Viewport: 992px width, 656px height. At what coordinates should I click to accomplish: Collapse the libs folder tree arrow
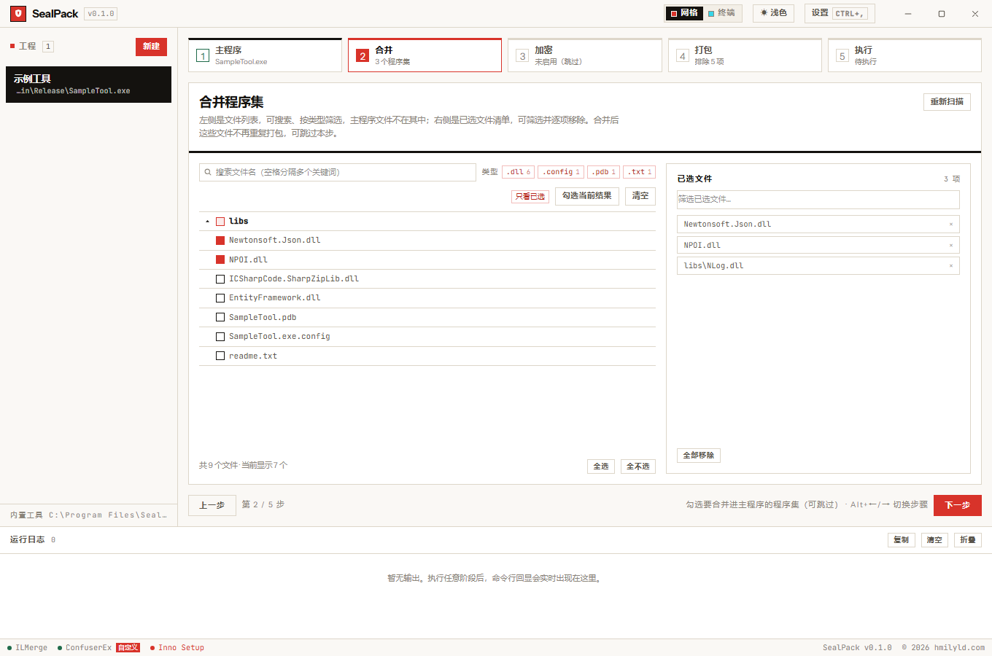207,222
